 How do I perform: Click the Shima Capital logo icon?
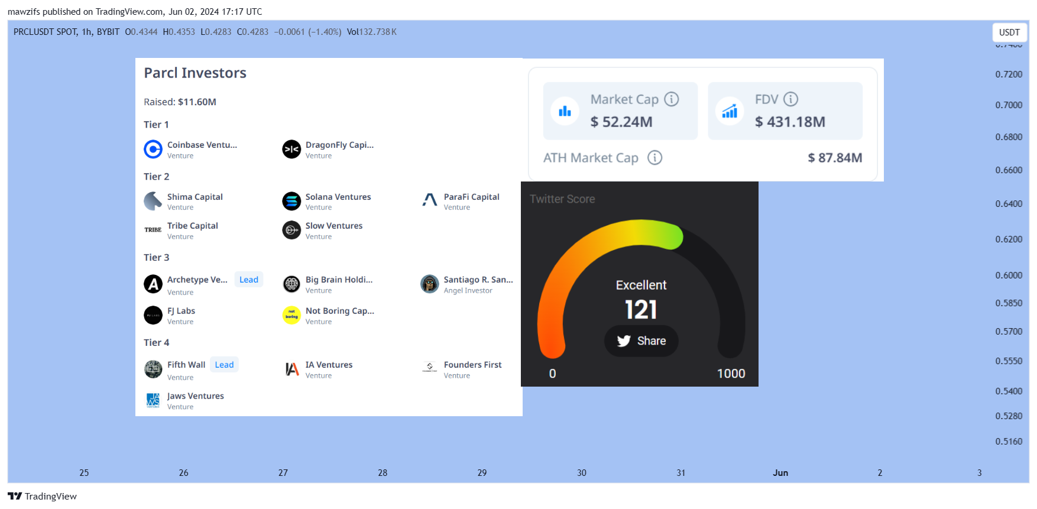point(153,201)
